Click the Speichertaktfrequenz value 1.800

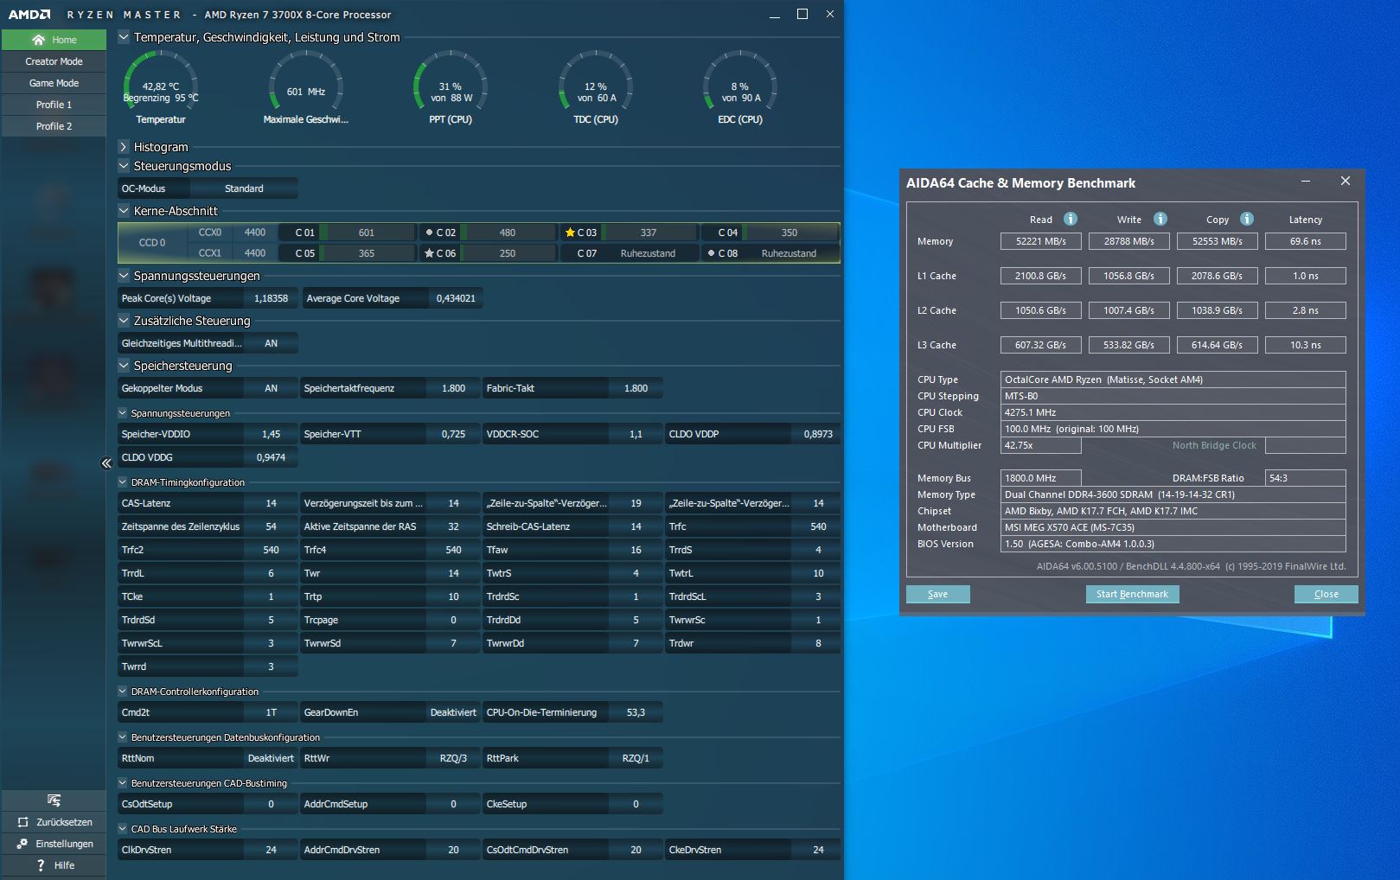point(453,388)
